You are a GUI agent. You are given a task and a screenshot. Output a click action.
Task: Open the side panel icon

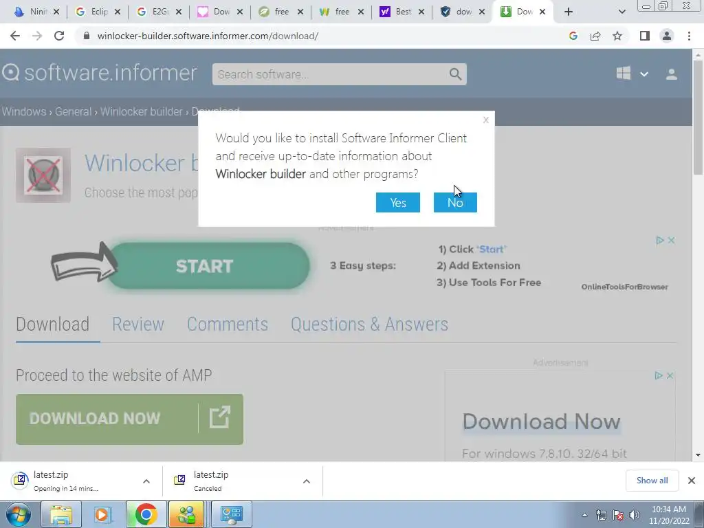[x=645, y=36]
